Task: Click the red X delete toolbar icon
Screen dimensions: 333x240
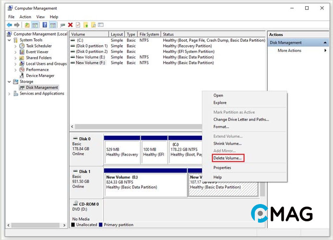Action: click(71, 25)
